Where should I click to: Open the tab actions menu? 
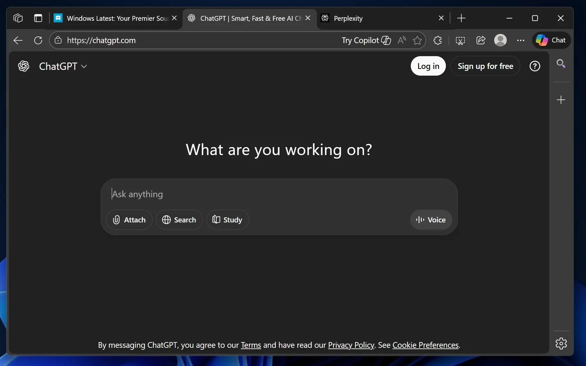click(18, 18)
